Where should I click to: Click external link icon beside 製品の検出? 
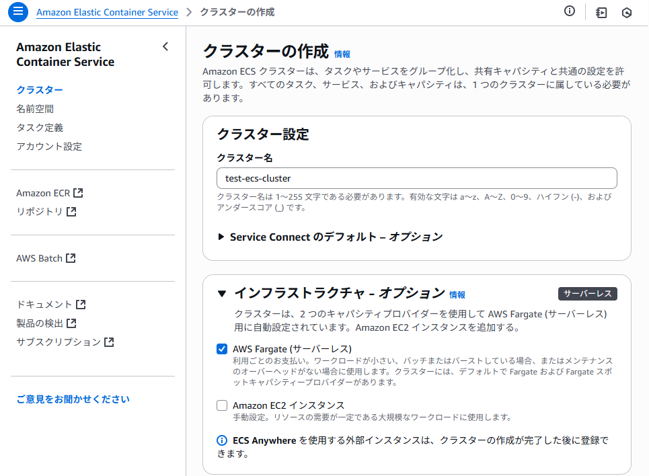[71, 323]
